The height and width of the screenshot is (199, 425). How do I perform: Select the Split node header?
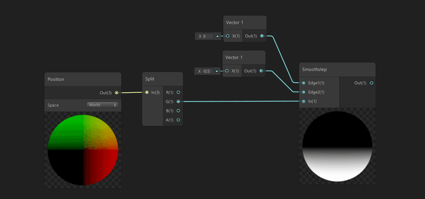pyautogui.click(x=162, y=79)
